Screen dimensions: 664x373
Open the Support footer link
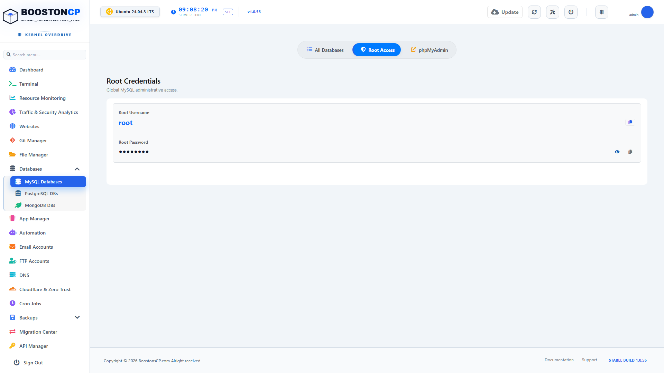(x=589, y=360)
